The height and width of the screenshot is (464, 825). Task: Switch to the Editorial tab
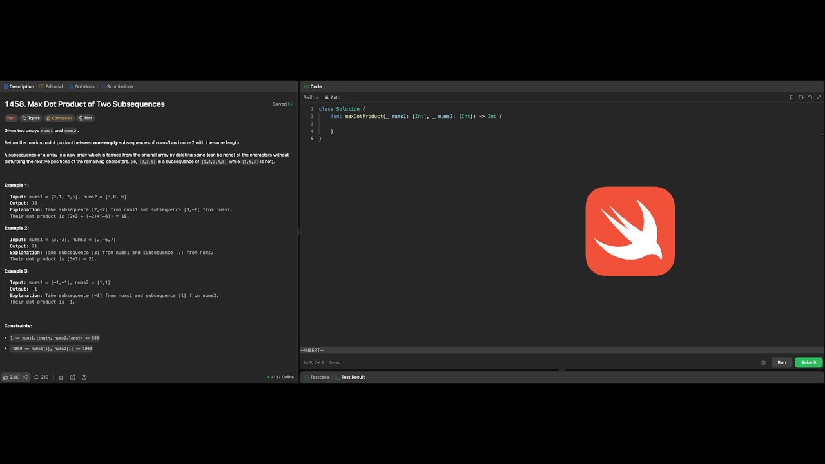click(x=52, y=86)
